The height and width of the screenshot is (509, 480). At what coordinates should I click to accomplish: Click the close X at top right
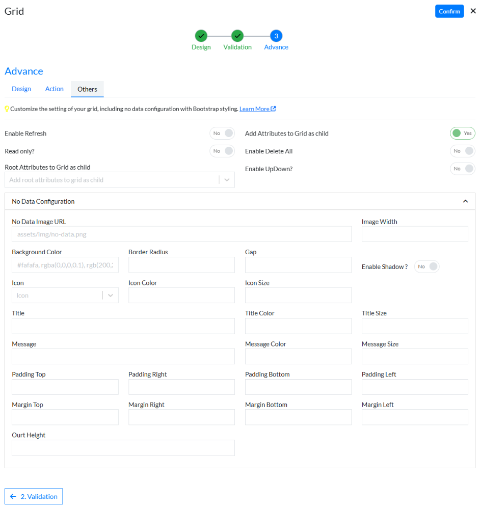473,11
